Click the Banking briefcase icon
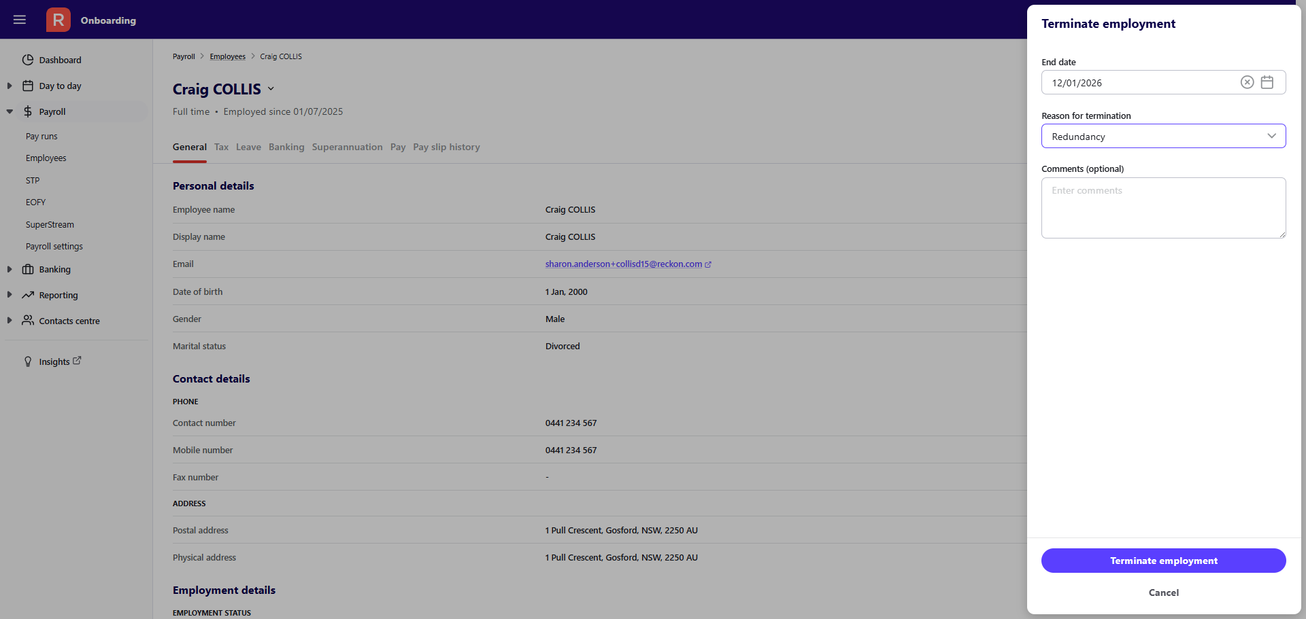 (x=28, y=269)
